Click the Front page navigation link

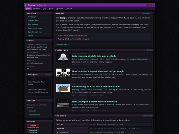point(32,17)
